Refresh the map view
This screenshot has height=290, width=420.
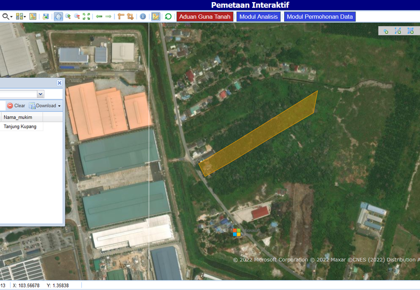[x=168, y=17]
